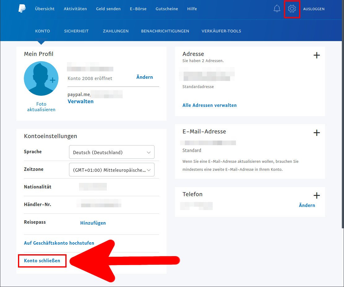Open the Verkäufer-Tools tab
Image resolution: width=344 pixels, height=287 pixels.
(x=221, y=31)
